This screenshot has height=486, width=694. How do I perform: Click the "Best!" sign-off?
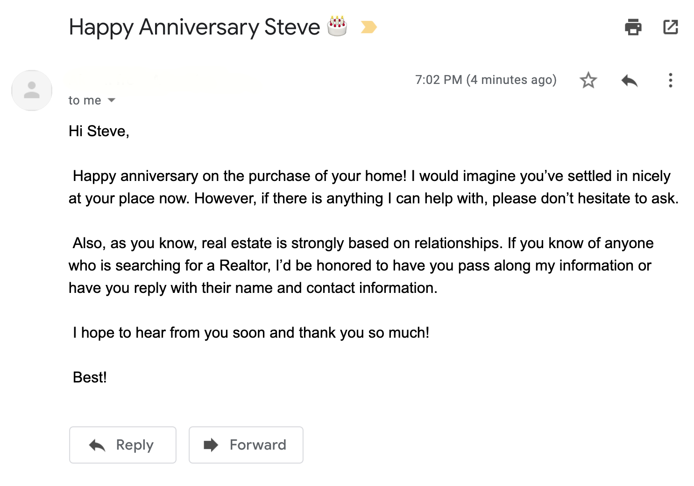point(90,377)
